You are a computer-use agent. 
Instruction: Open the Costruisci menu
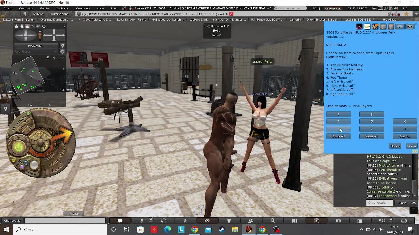(x=63, y=8)
